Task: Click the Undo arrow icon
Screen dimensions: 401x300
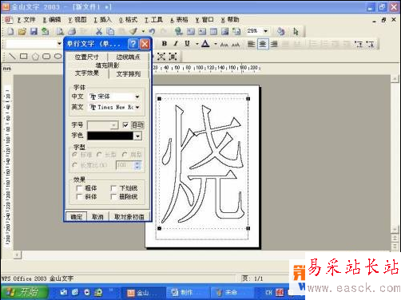Action: pyautogui.click(x=152, y=31)
